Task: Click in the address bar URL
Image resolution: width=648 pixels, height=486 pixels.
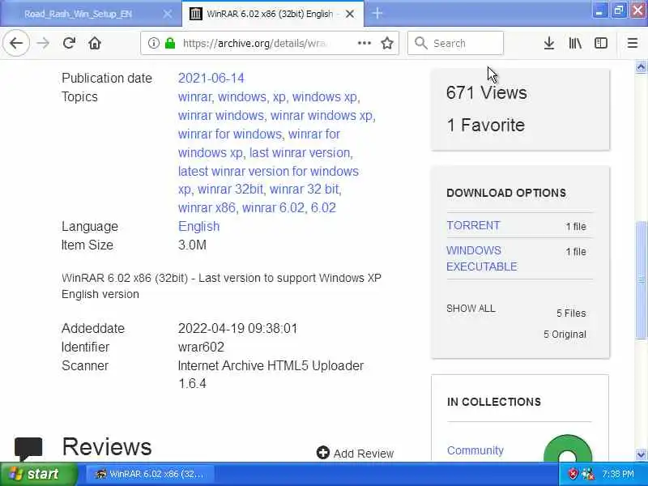Action: (256, 43)
